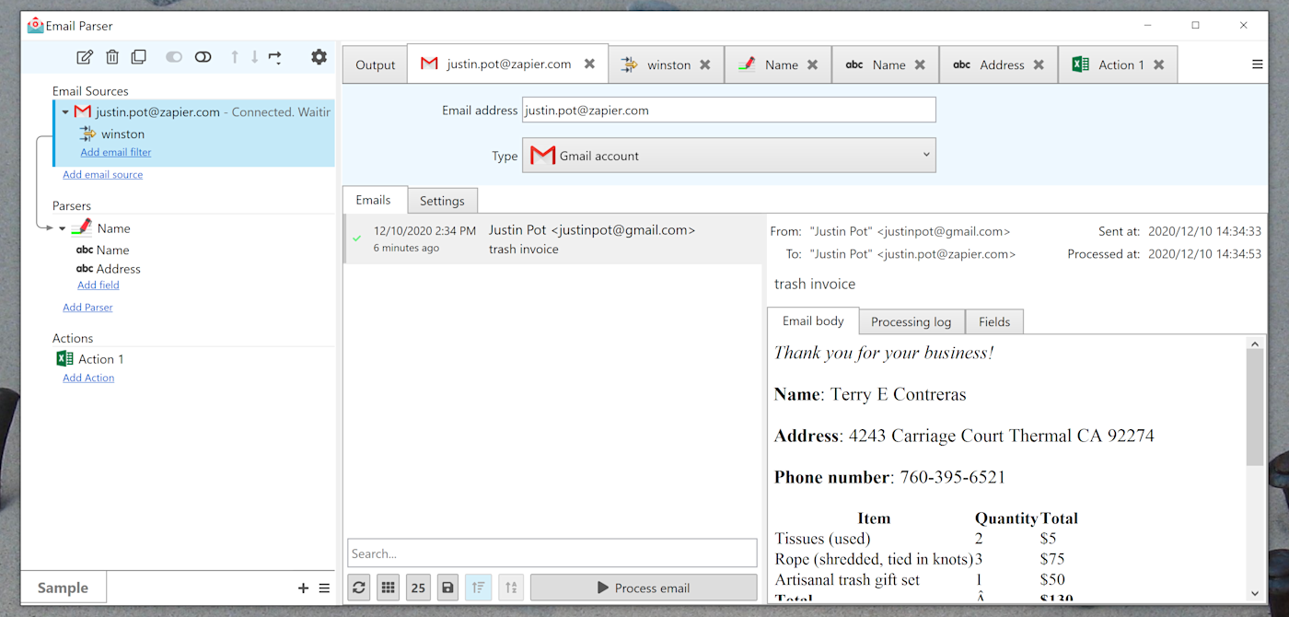Click the move down arrow icon
The image size is (1289, 617).
pos(255,57)
